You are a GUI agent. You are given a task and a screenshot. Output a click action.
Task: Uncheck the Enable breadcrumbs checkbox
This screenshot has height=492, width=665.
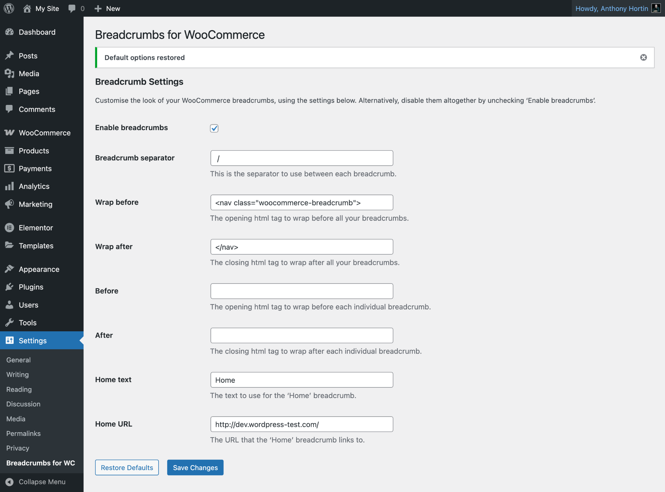214,128
